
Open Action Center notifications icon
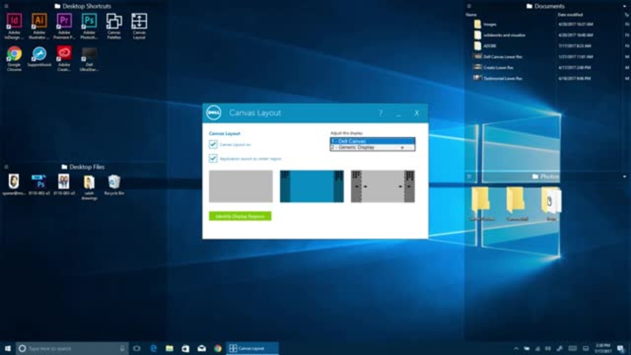(620, 349)
